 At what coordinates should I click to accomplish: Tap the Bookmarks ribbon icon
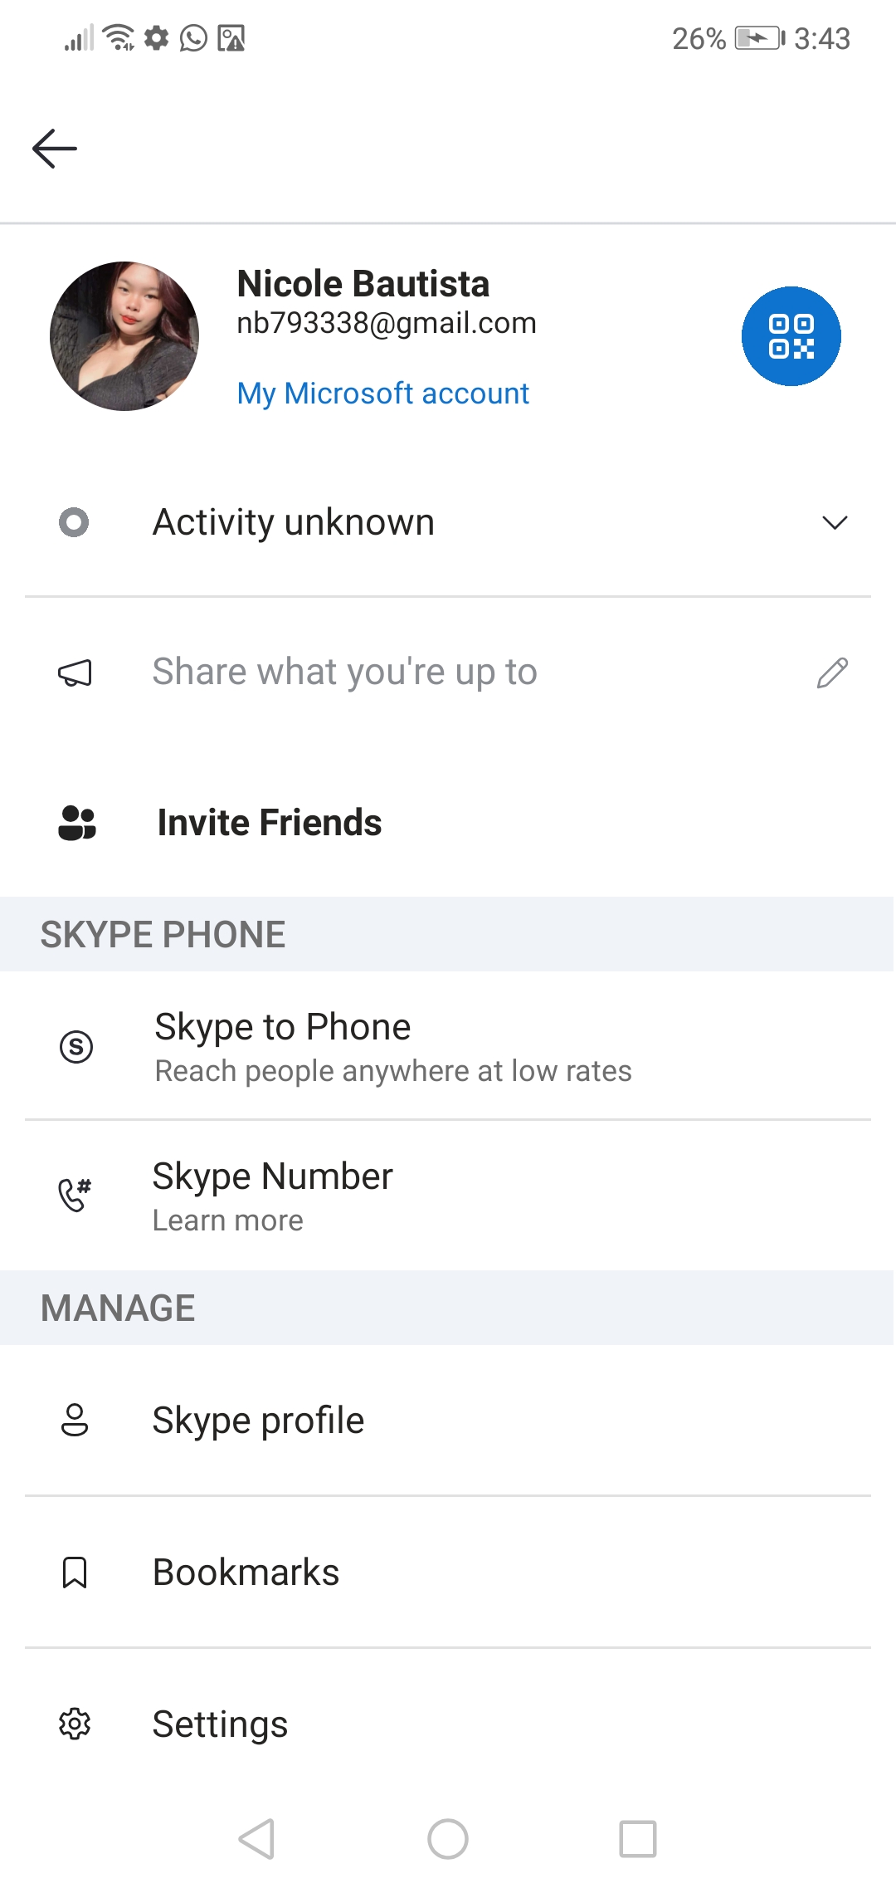tap(75, 1573)
